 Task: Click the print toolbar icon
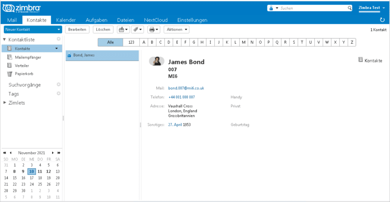[152, 30]
